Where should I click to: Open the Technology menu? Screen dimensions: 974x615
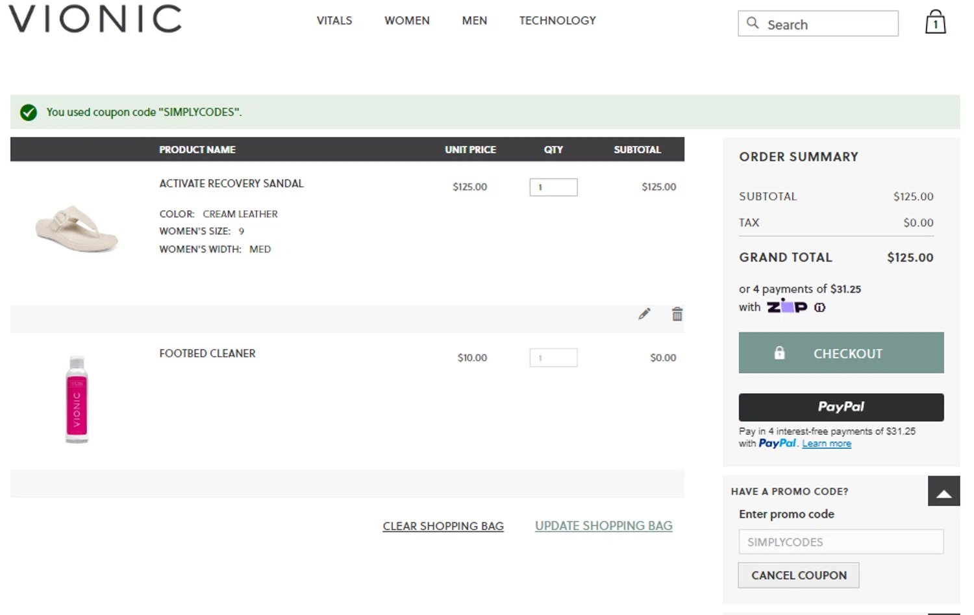[558, 21]
